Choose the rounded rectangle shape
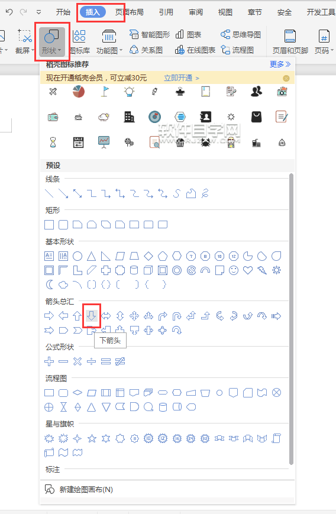The height and width of the screenshot is (514, 336). click(63, 225)
